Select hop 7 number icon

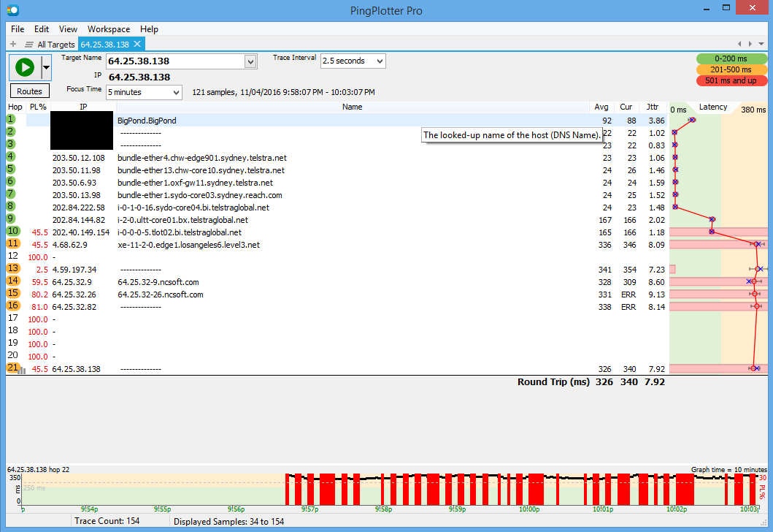(x=11, y=194)
